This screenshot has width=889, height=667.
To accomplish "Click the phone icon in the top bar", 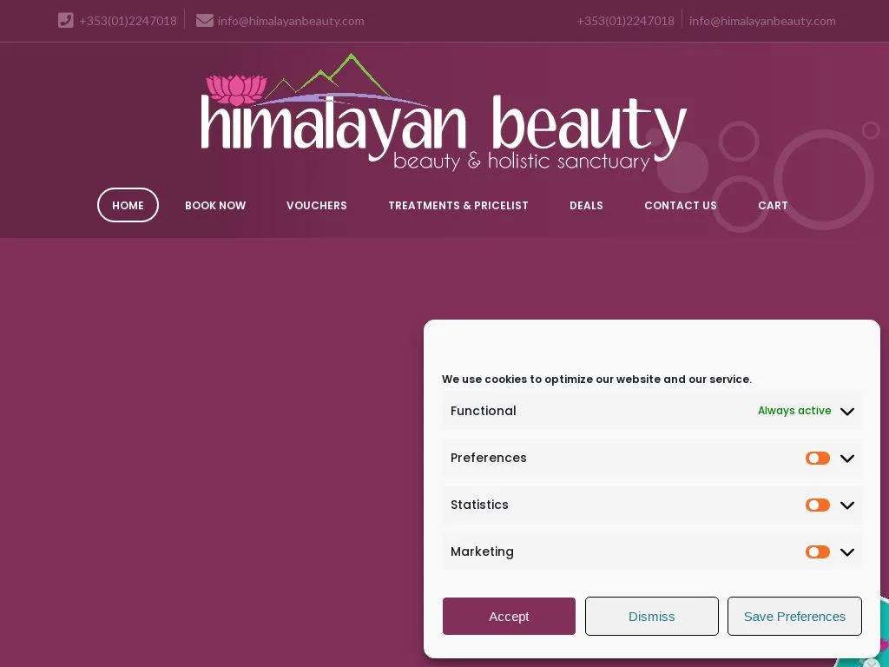I will click(66, 21).
